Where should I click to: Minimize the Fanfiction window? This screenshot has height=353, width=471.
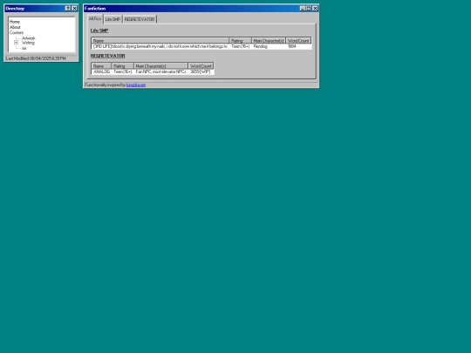pos(303,9)
